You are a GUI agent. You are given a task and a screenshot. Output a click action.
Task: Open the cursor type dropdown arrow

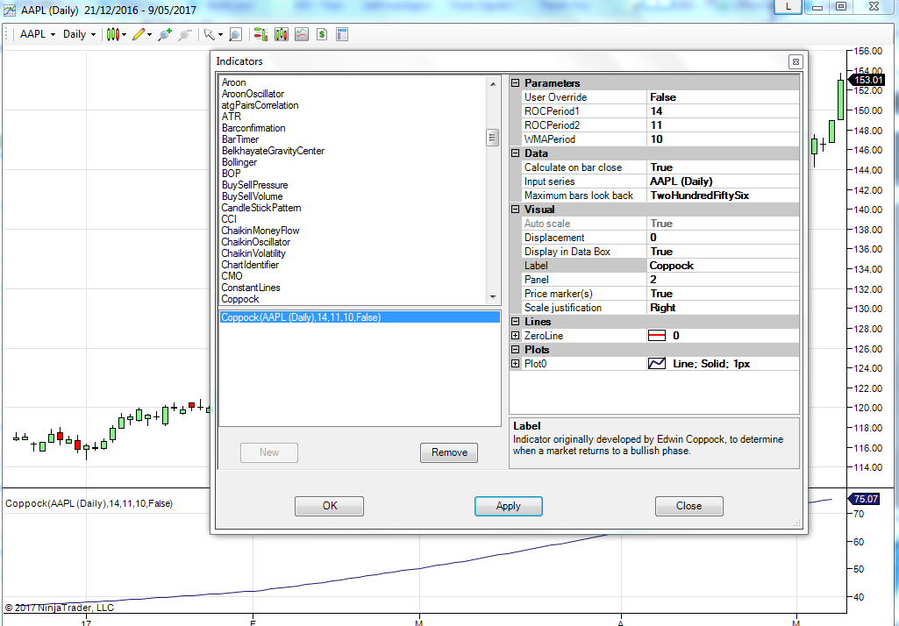click(220, 35)
